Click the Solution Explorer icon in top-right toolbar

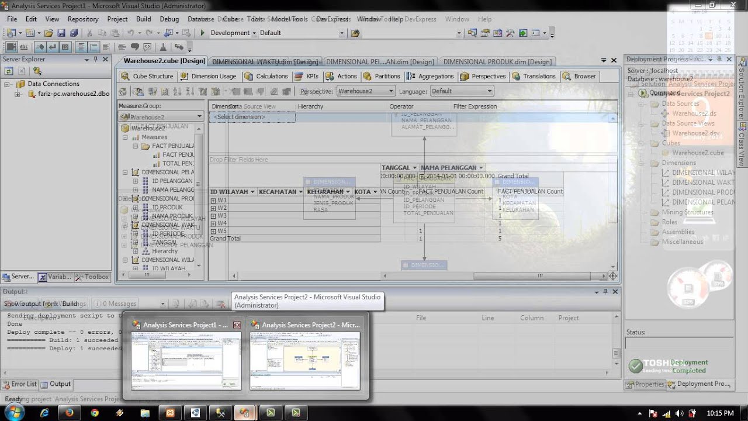pos(472,33)
